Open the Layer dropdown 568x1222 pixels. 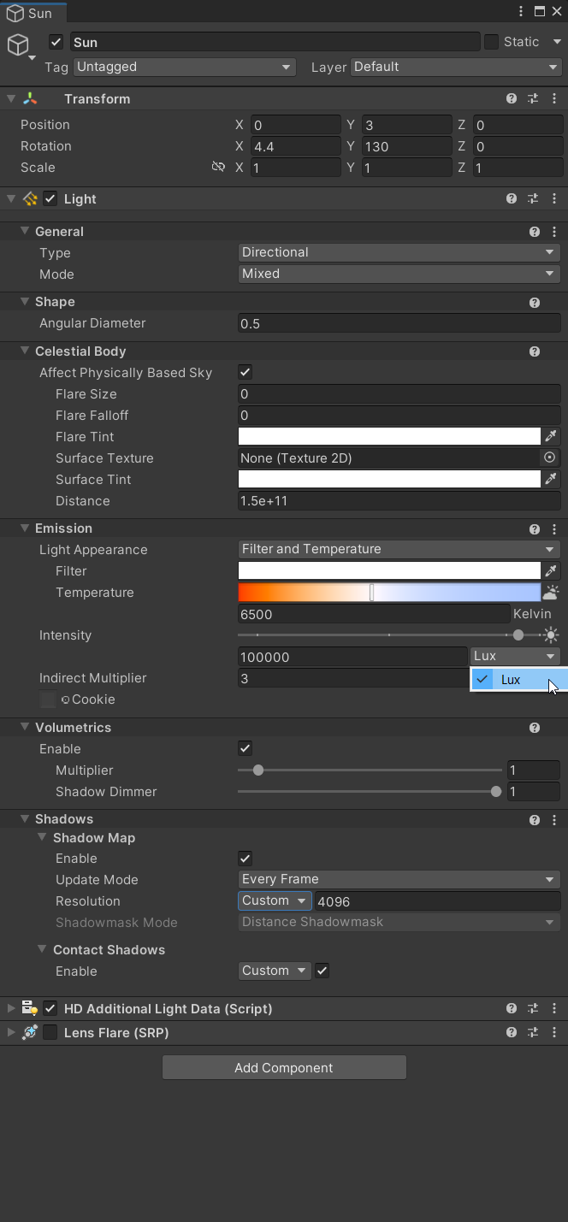[x=456, y=67]
